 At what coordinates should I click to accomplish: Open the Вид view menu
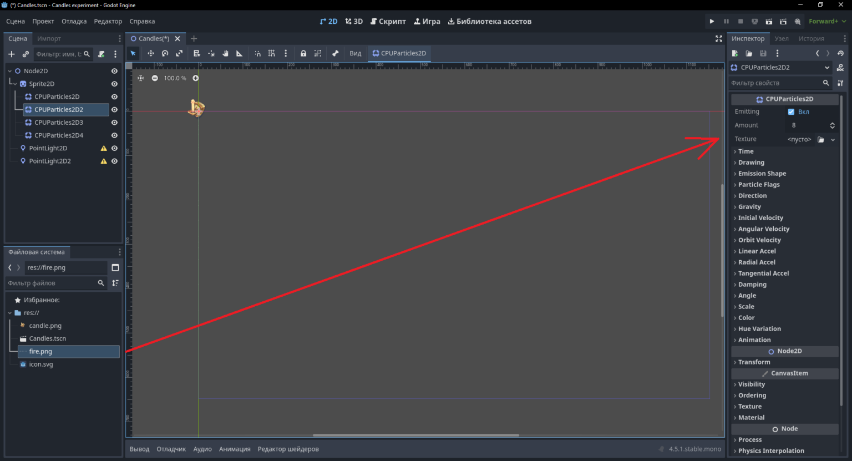click(356, 53)
